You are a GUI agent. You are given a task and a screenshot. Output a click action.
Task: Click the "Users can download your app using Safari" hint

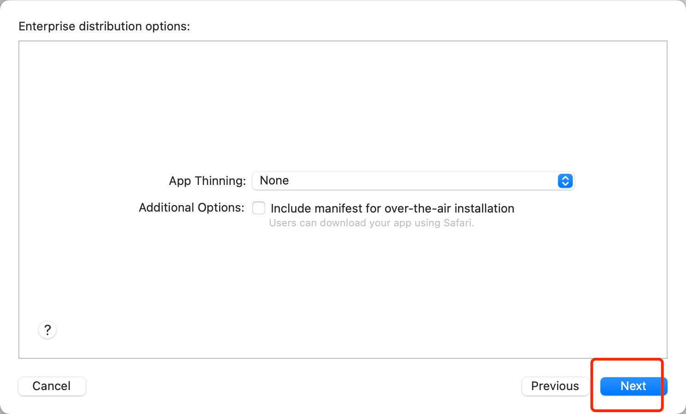[x=371, y=223]
